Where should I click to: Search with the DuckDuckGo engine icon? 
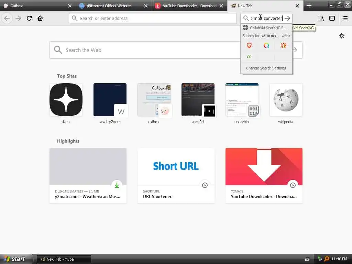[283, 45]
